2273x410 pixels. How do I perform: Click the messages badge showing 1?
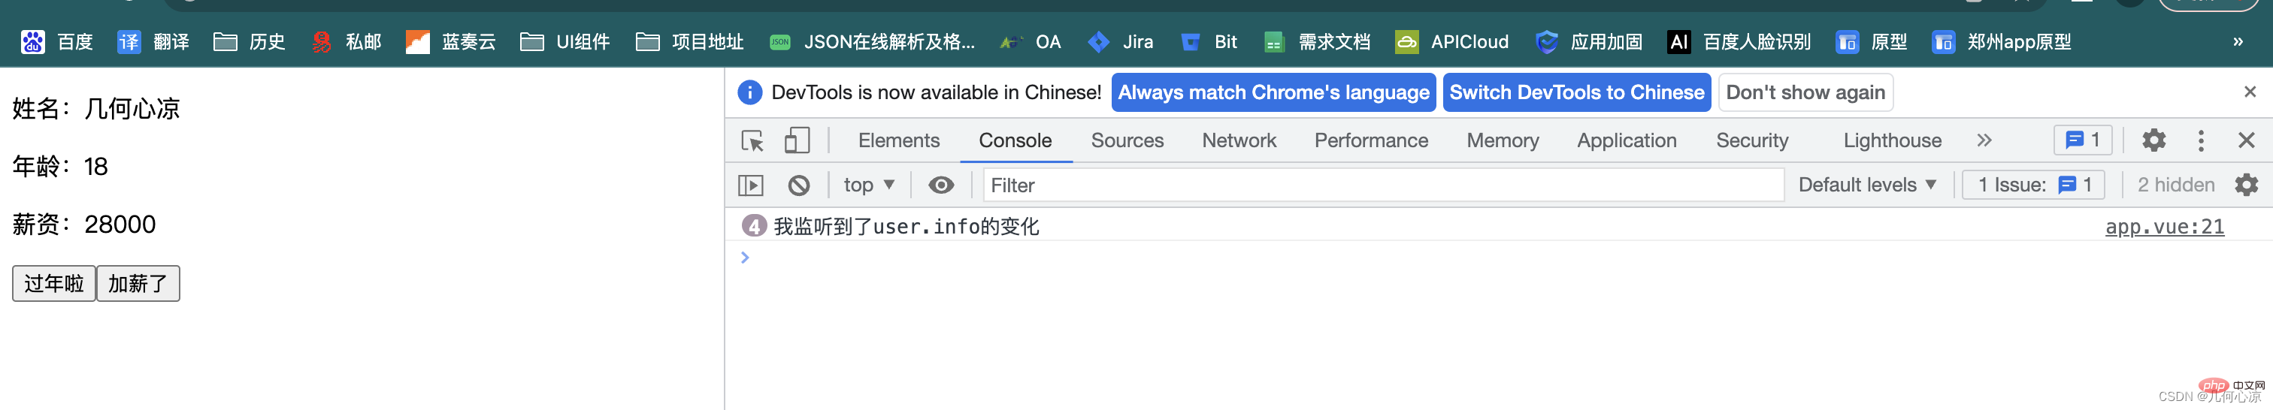[2082, 140]
